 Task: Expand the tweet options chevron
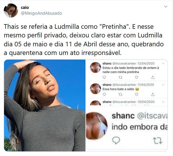[165, 7]
